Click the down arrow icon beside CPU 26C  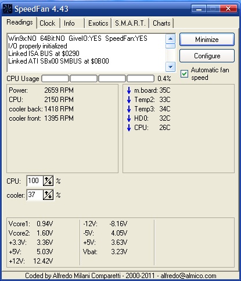[x=129, y=128]
